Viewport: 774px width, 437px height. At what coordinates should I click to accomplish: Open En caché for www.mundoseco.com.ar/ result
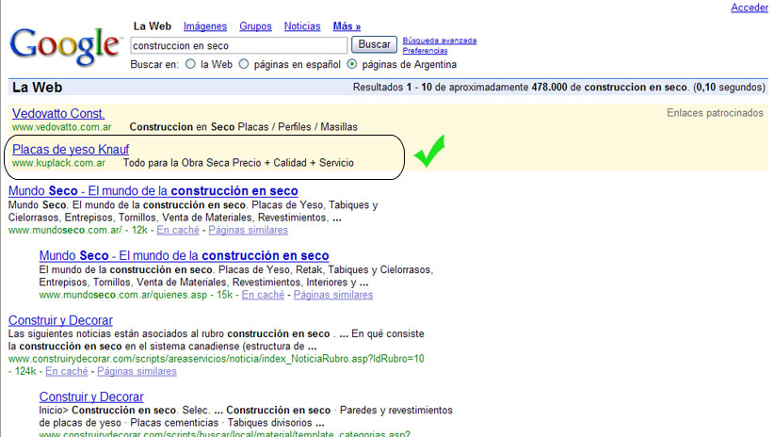[178, 230]
